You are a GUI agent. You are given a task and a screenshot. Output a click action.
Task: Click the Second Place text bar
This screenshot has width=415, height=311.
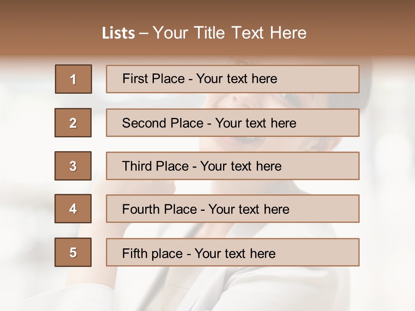233,123
